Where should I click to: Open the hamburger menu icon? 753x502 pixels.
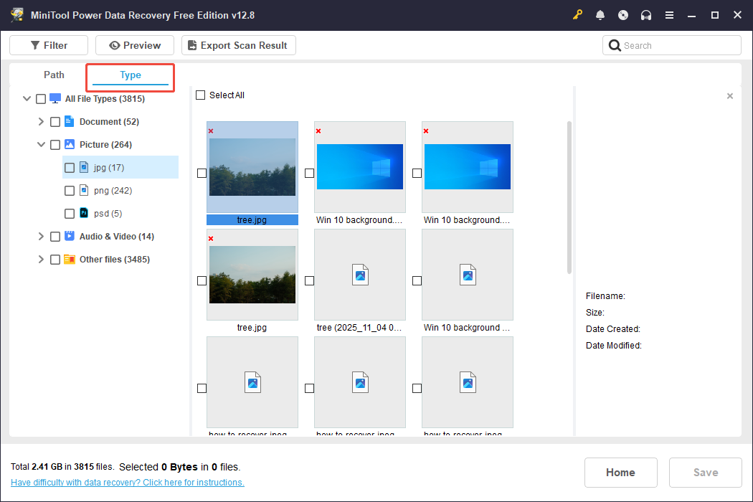(x=669, y=15)
